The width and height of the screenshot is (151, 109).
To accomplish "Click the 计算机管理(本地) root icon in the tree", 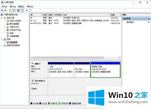I will point(2,15).
